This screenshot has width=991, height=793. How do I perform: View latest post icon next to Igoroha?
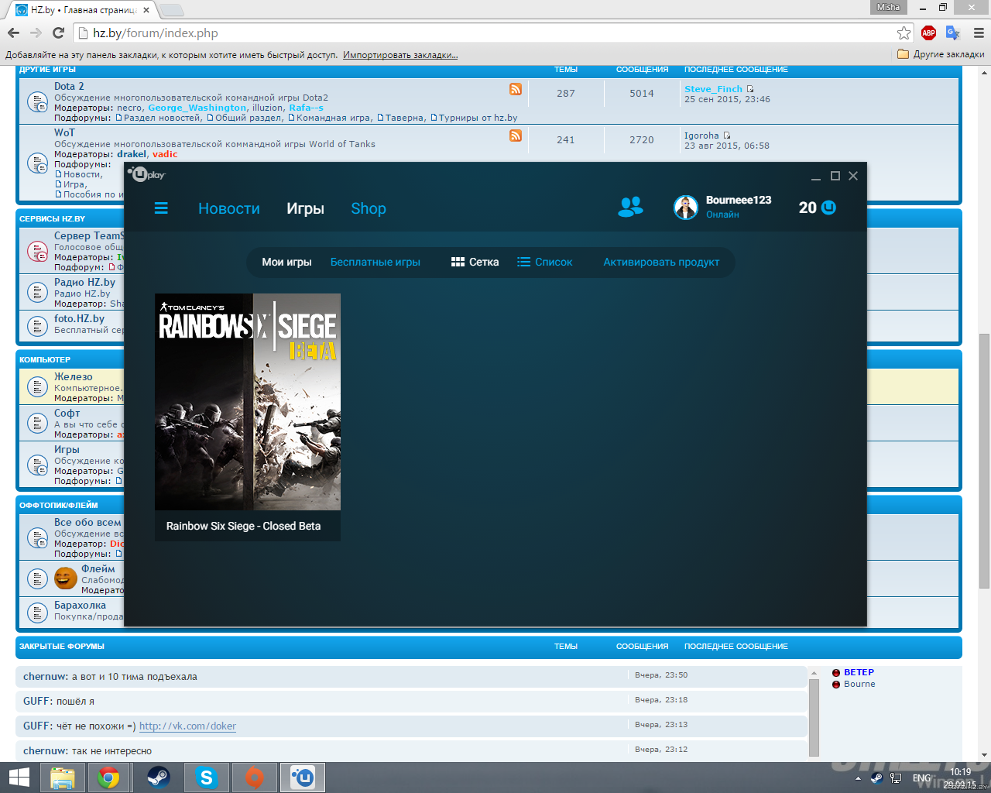(726, 136)
